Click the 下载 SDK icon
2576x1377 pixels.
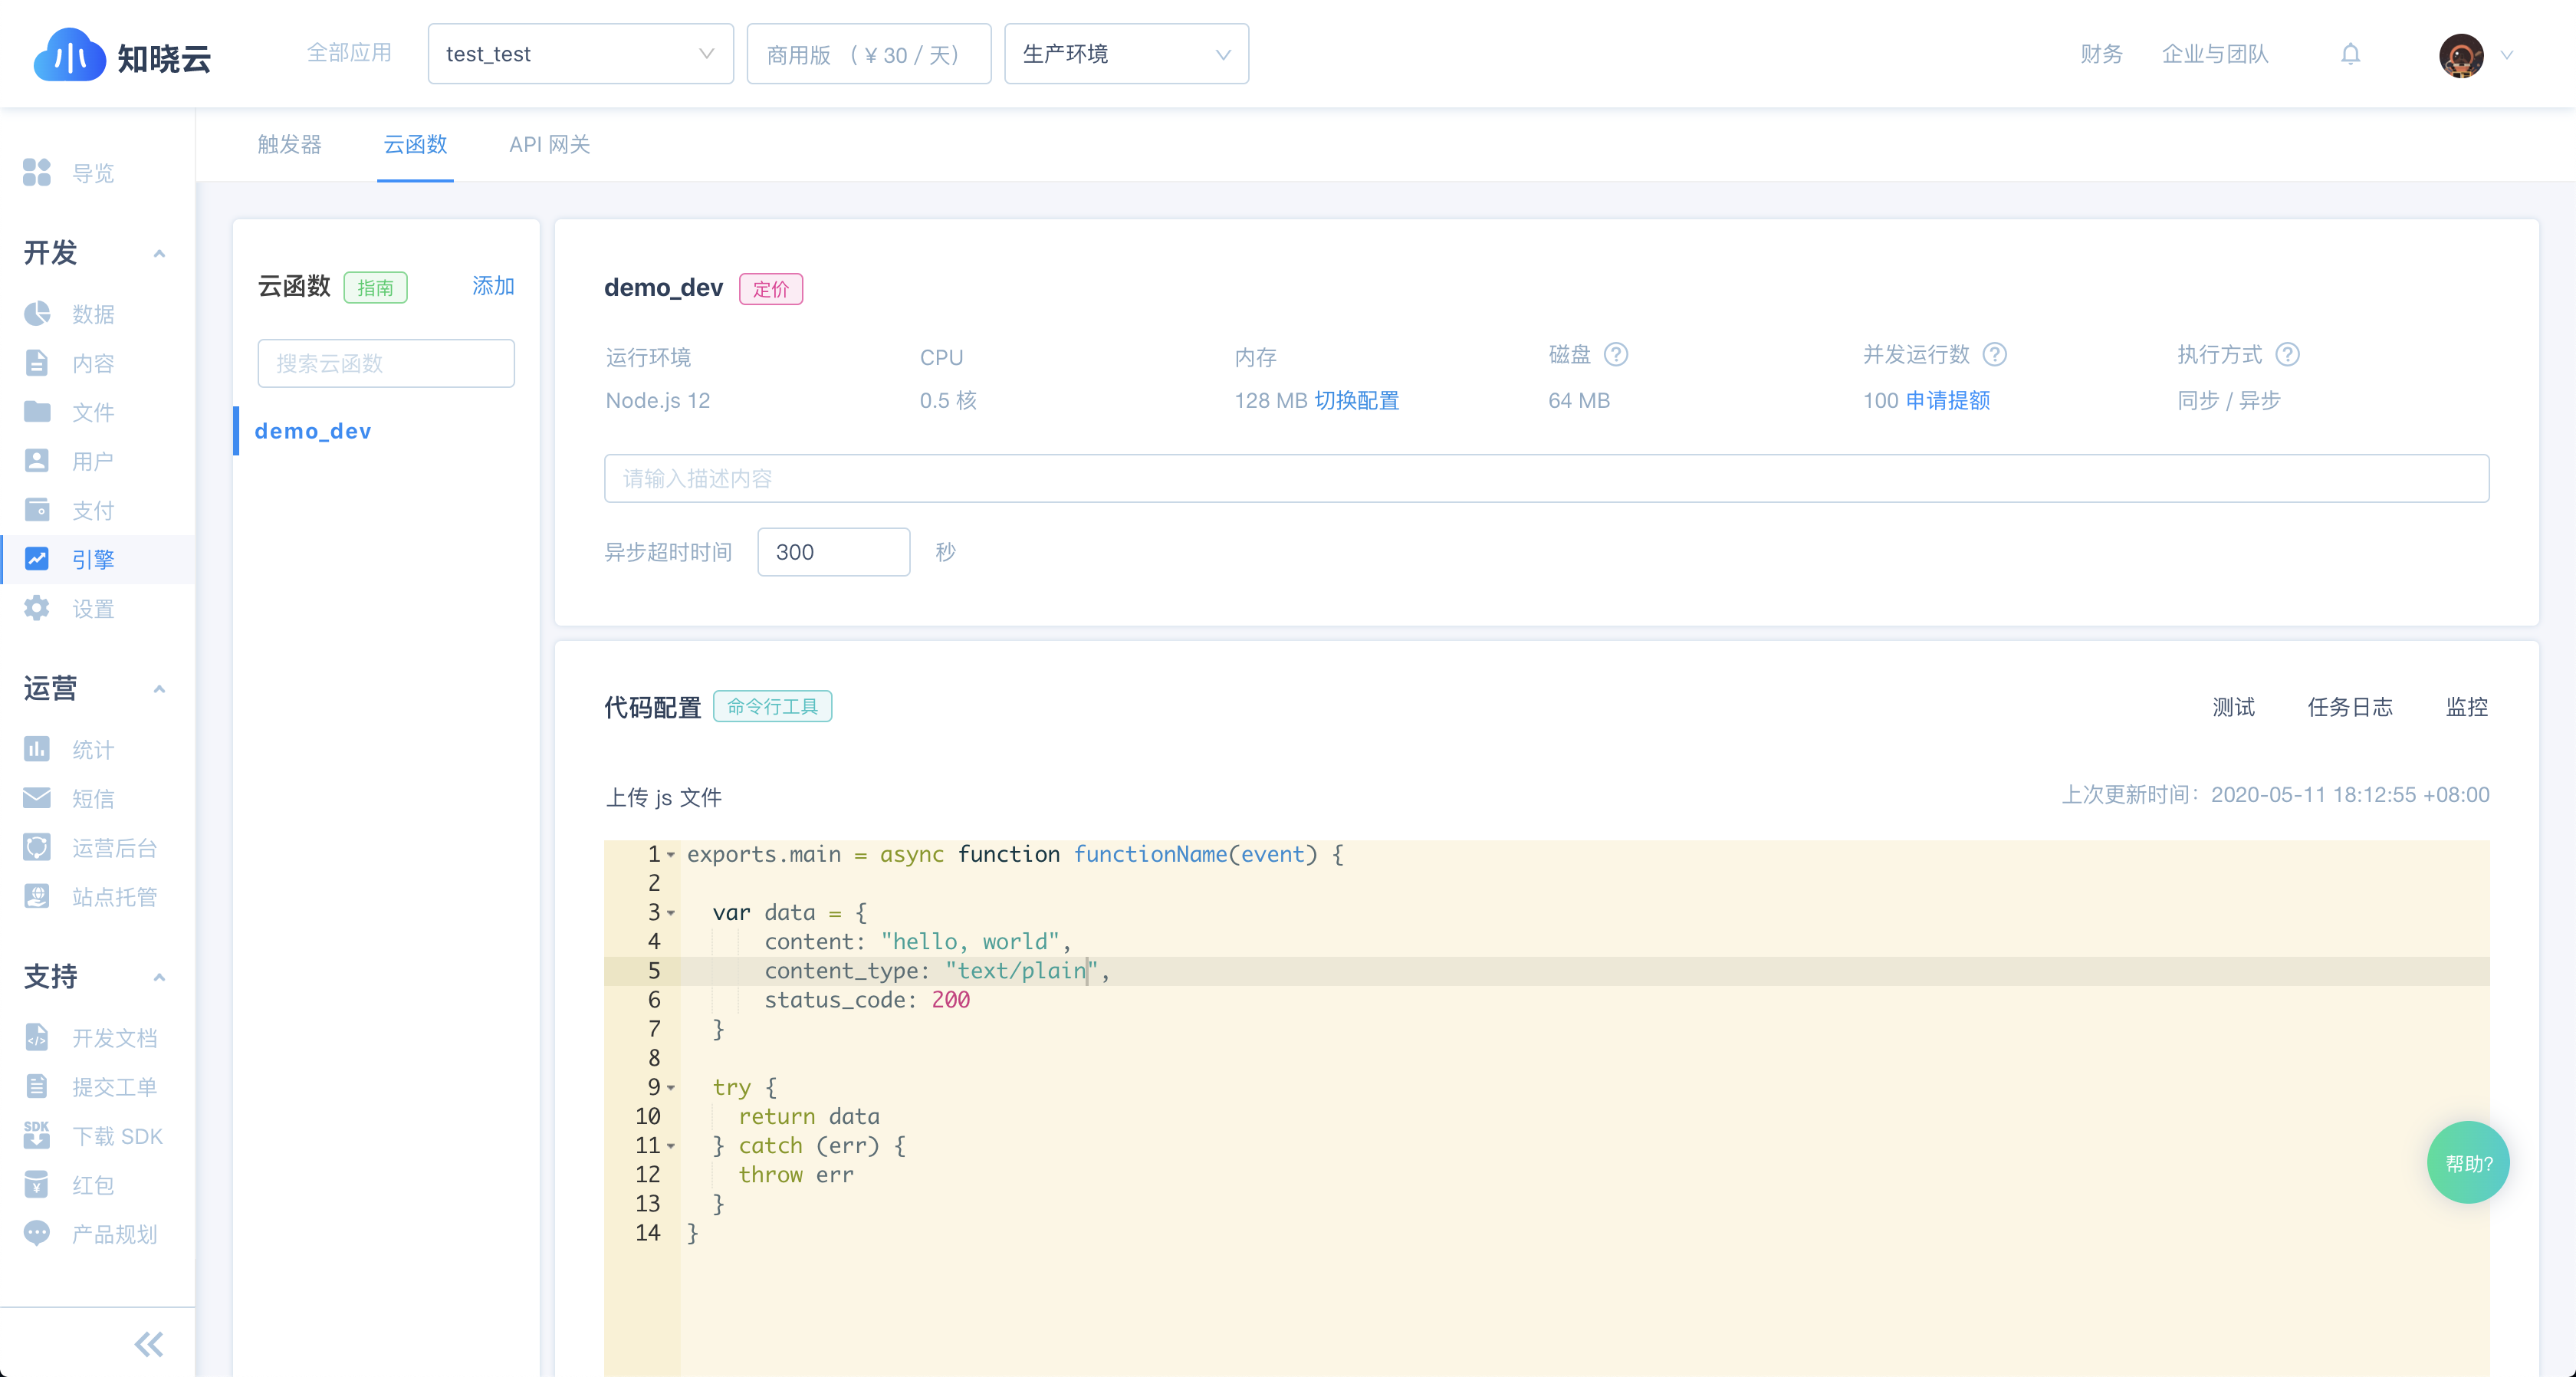tap(37, 1135)
